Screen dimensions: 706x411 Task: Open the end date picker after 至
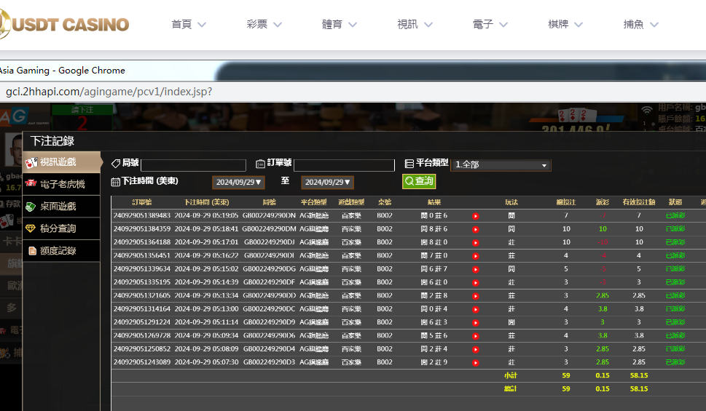pos(327,183)
